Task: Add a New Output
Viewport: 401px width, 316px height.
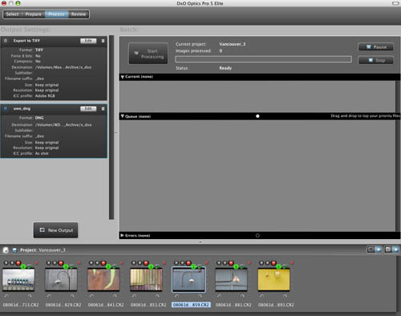Action: point(55,230)
